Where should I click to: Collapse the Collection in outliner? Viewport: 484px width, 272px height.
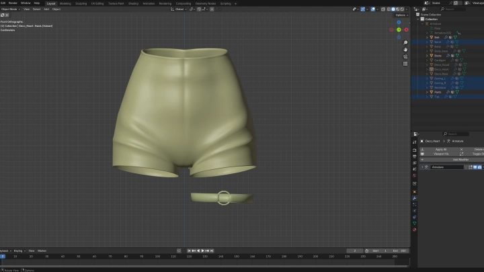[x=418, y=19]
